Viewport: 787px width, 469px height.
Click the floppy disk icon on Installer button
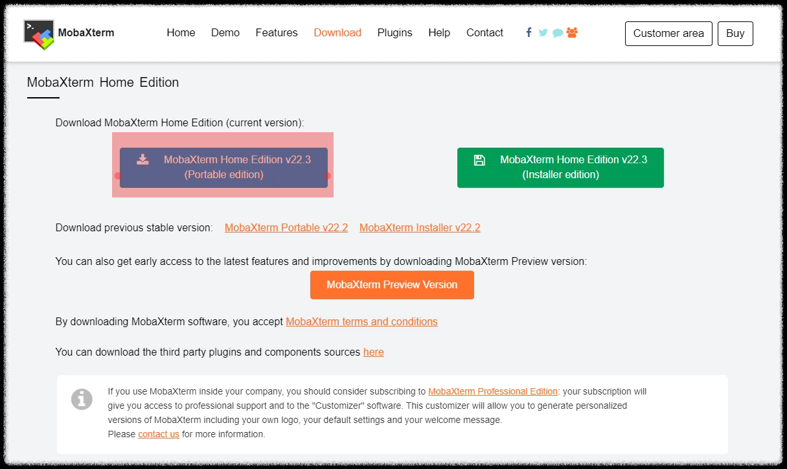pos(479,160)
